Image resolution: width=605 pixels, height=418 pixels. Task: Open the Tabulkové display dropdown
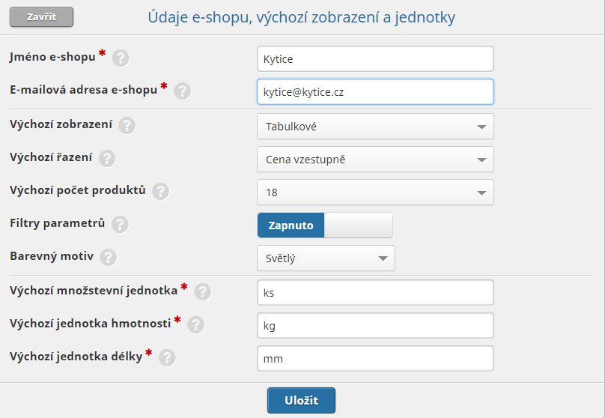[375, 126]
